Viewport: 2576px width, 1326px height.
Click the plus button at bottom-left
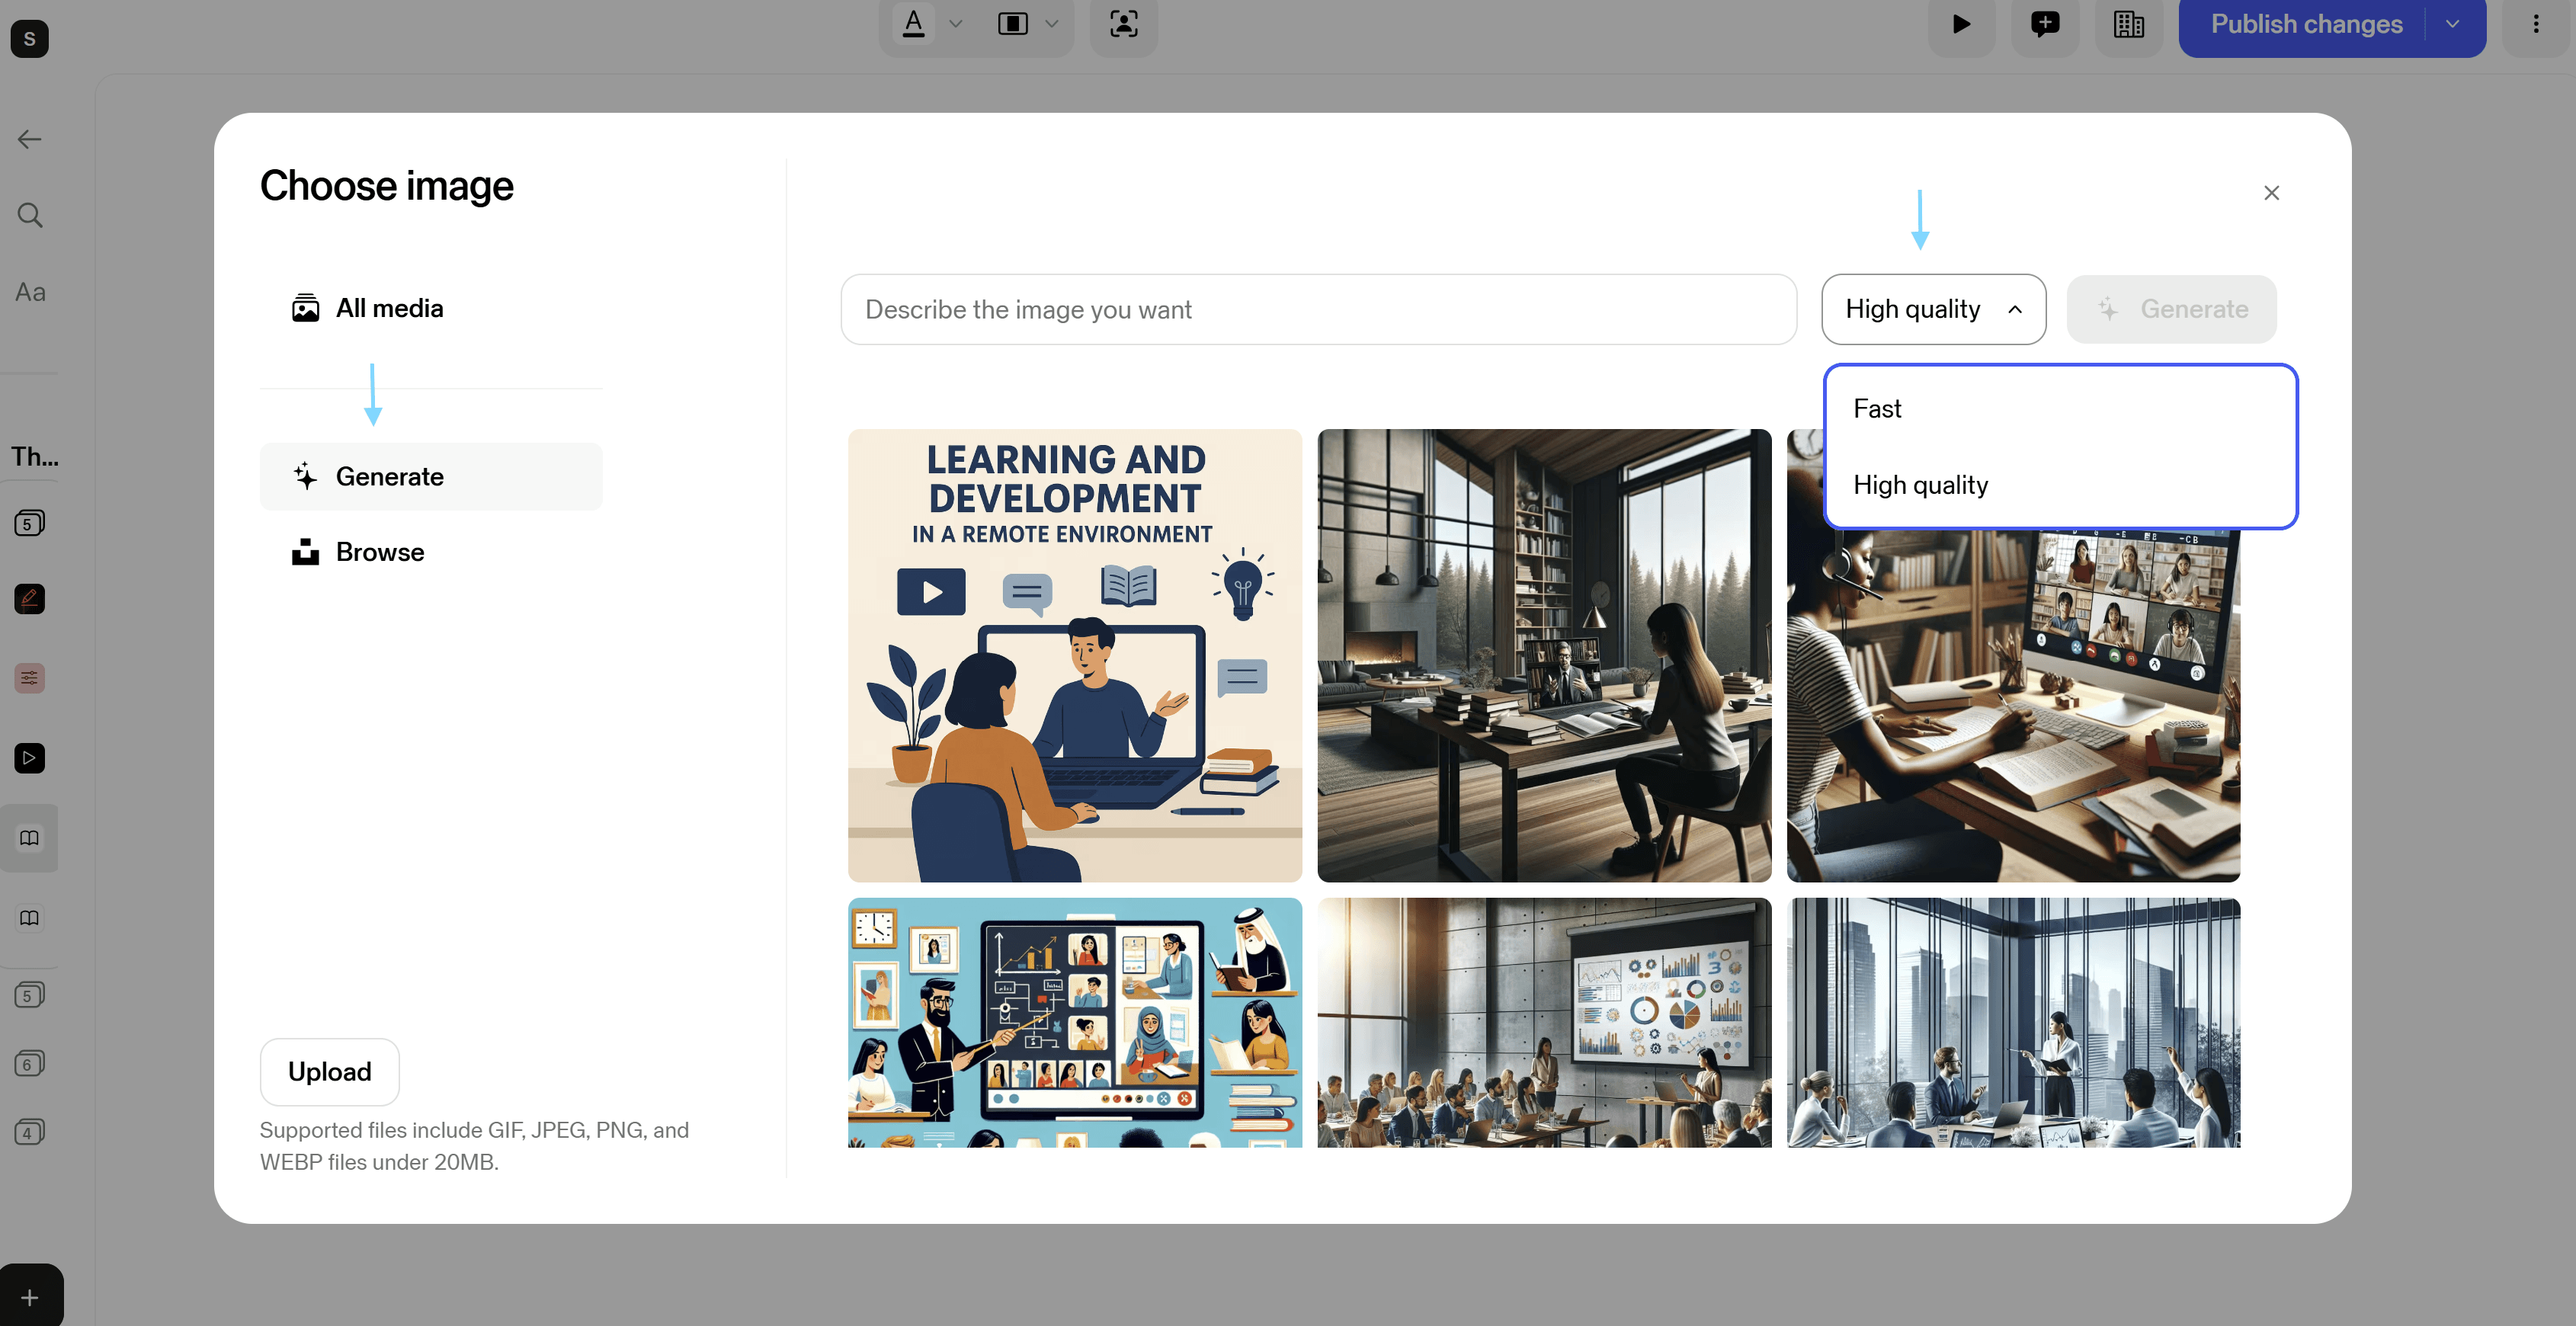point(30,1297)
